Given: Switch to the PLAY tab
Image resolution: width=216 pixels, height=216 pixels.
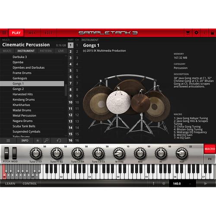Looking at the screenshot, I should [x=16, y=33].
